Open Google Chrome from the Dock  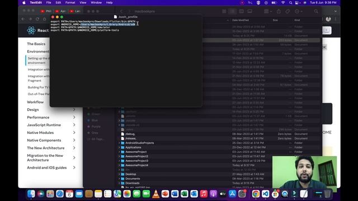pyautogui.click(x=256, y=194)
